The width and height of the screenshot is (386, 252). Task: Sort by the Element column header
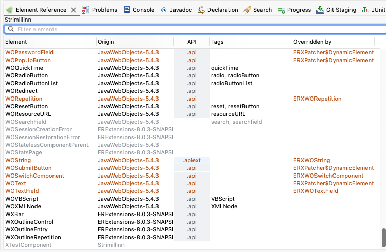click(50, 42)
